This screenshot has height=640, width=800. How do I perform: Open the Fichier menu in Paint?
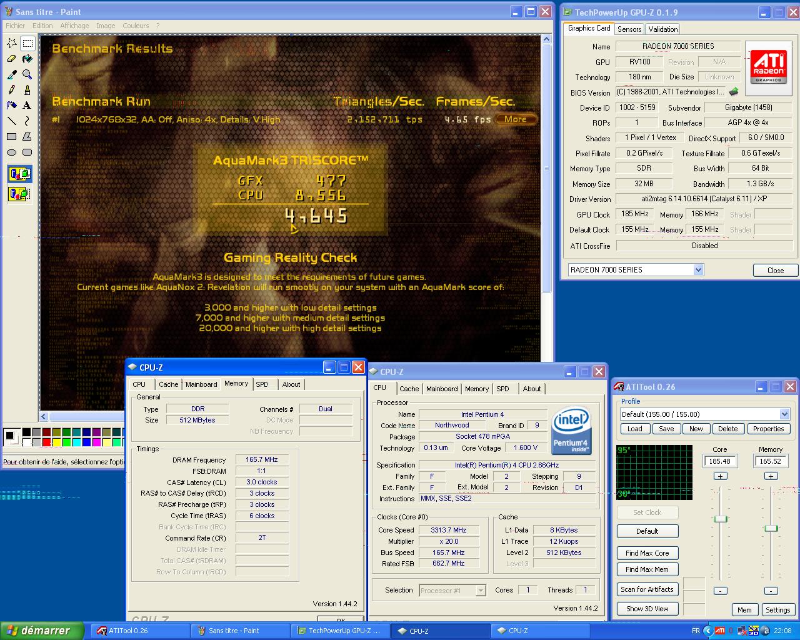[16, 26]
